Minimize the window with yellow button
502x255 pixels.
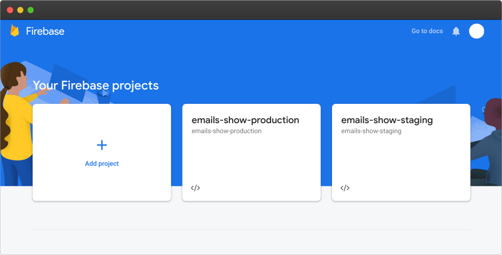point(20,10)
